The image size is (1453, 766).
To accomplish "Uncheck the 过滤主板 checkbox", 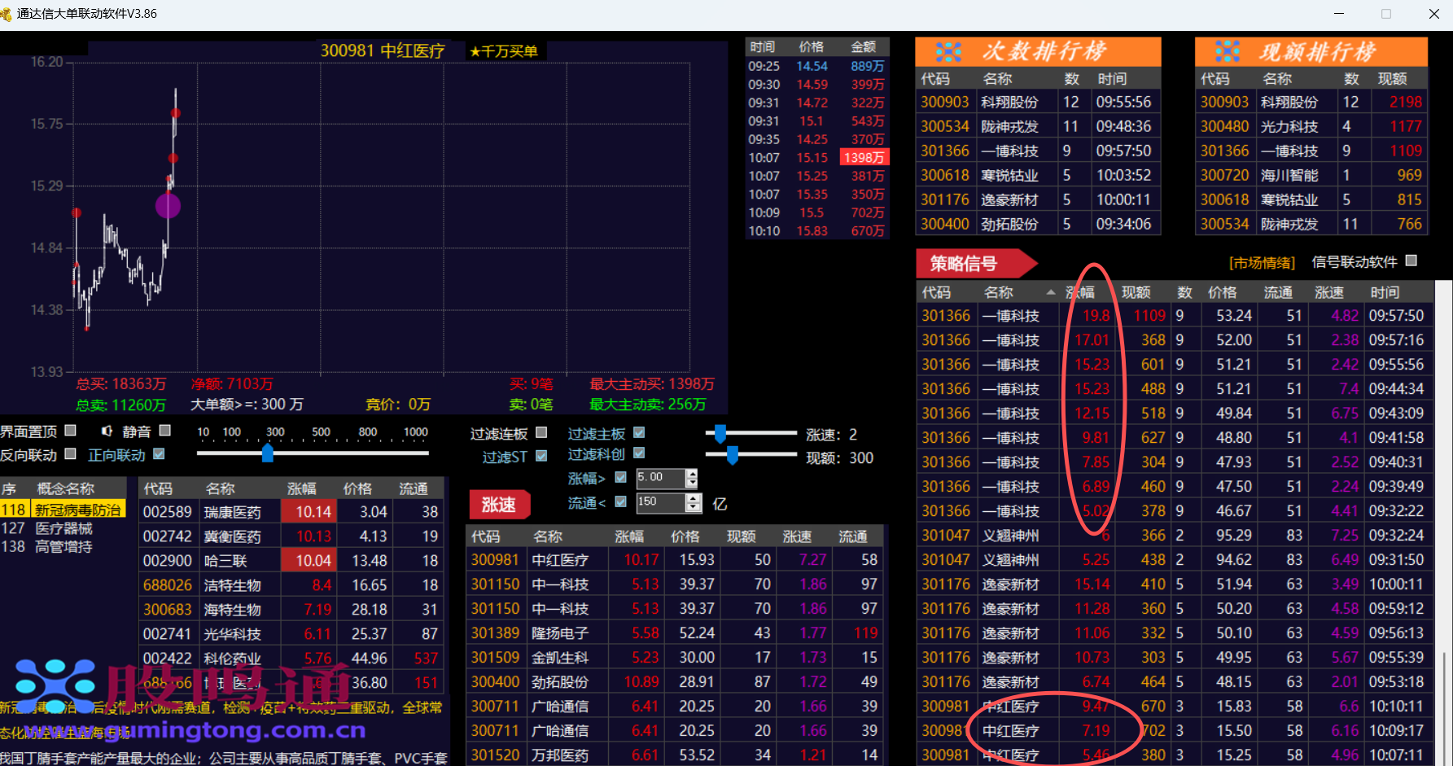I will pyautogui.click(x=639, y=432).
